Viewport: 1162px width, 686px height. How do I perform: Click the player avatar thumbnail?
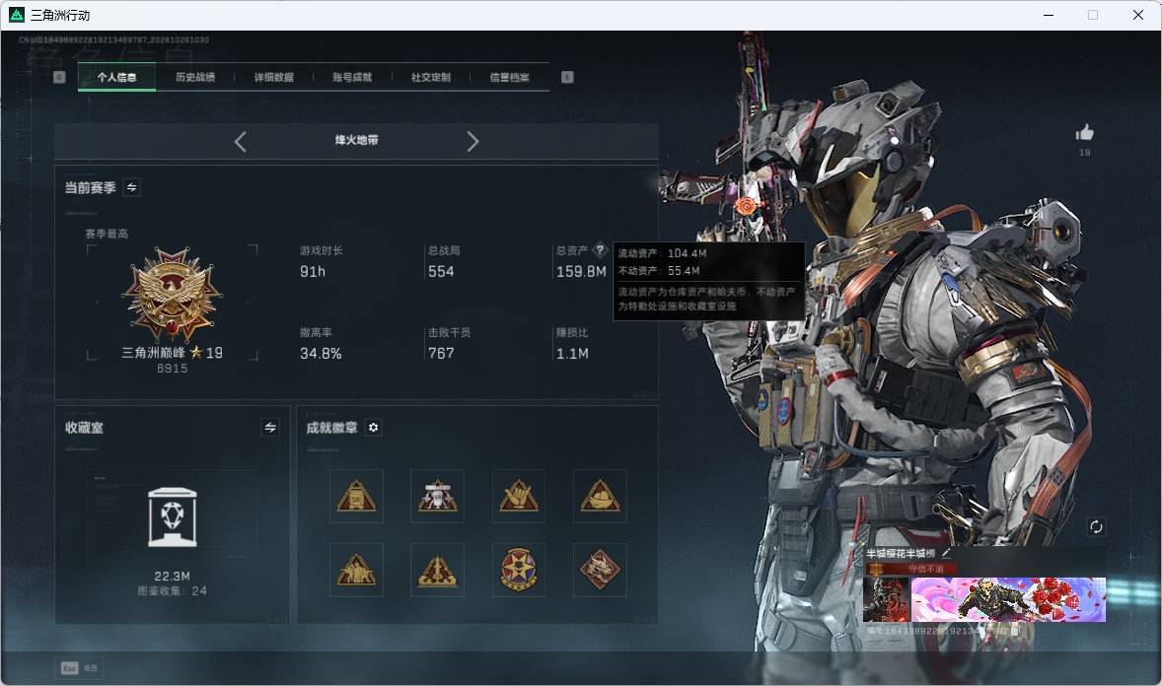(887, 599)
